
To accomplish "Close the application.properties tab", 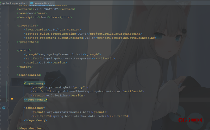I will coord(27,3).
